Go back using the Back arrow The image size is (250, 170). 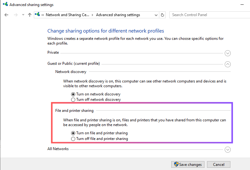pos(6,15)
